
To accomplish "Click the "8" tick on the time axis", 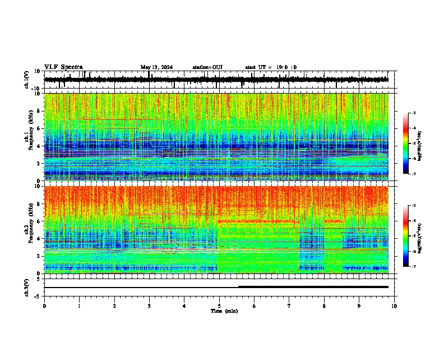I will (324, 306).
